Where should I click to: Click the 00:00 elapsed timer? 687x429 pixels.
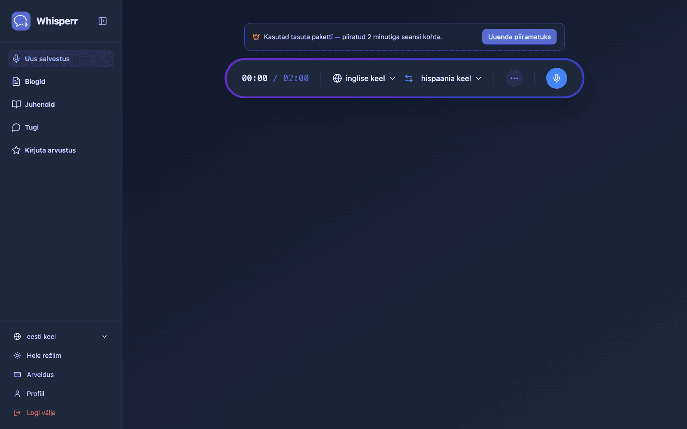(x=255, y=78)
